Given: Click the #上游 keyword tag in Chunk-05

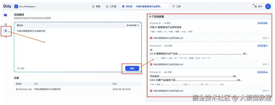Looking at the screenshot, I should 169,58.
